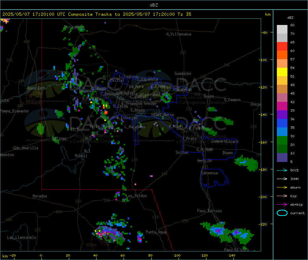Click the 'C_Española' map label
Viewport: 308px width, 260px height.
pyautogui.click(x=148, y=79)
